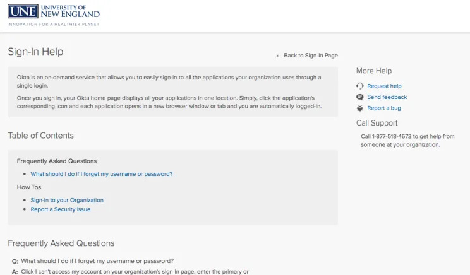Click the bug icon beside Report a bug
The width and height of the screenshot is (470, 275).
[x=360, y=108]
